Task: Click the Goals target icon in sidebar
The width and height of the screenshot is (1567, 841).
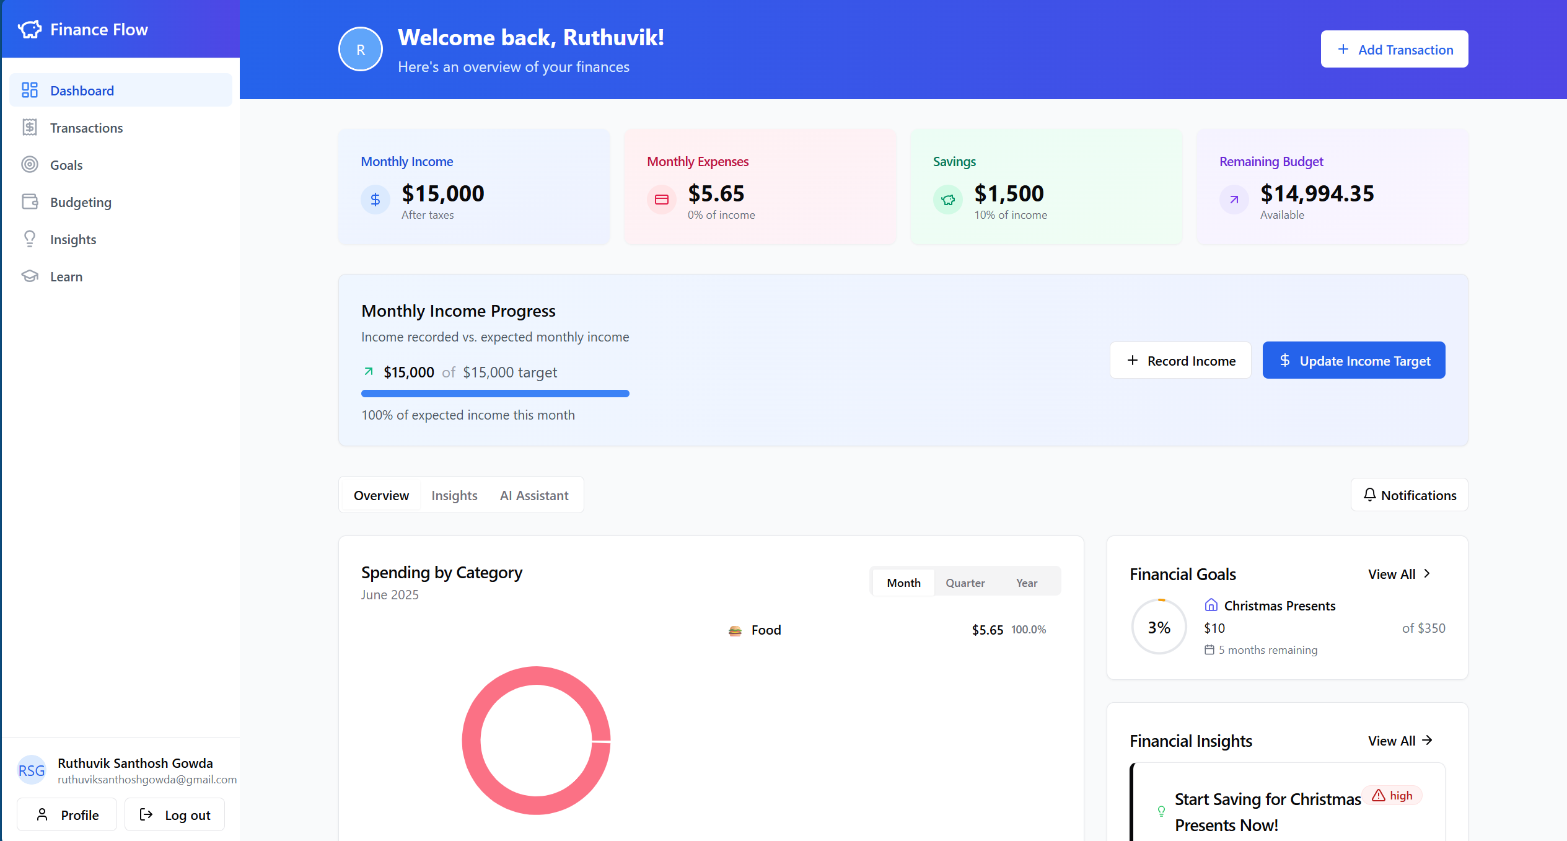Action: coord(30,165)
